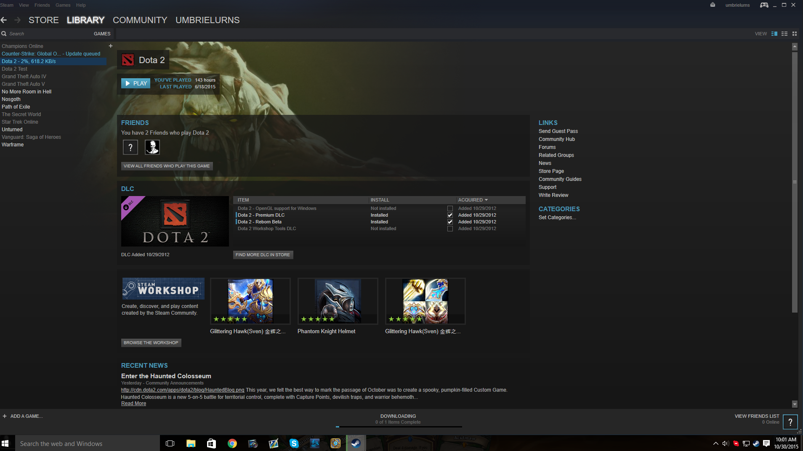The image size is (803, 451).
Task: Open the Friends menu
Action: 42,5
